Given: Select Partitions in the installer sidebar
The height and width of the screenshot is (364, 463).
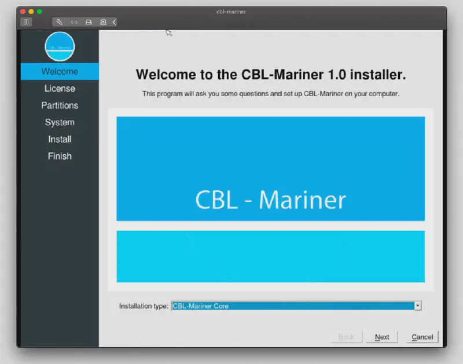Looking at the screenshot, I should [x=60, y=105].
